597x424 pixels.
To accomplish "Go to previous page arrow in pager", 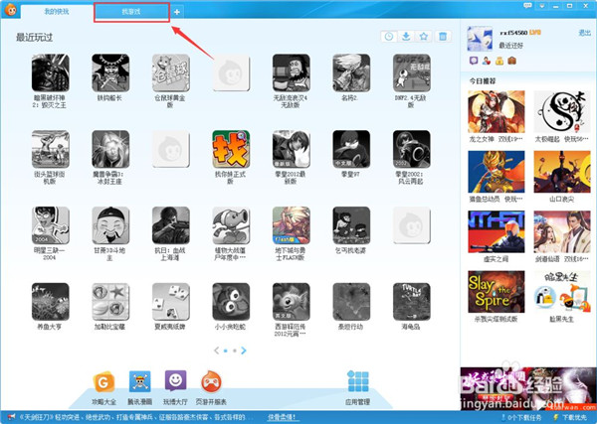I will point(216,351).
